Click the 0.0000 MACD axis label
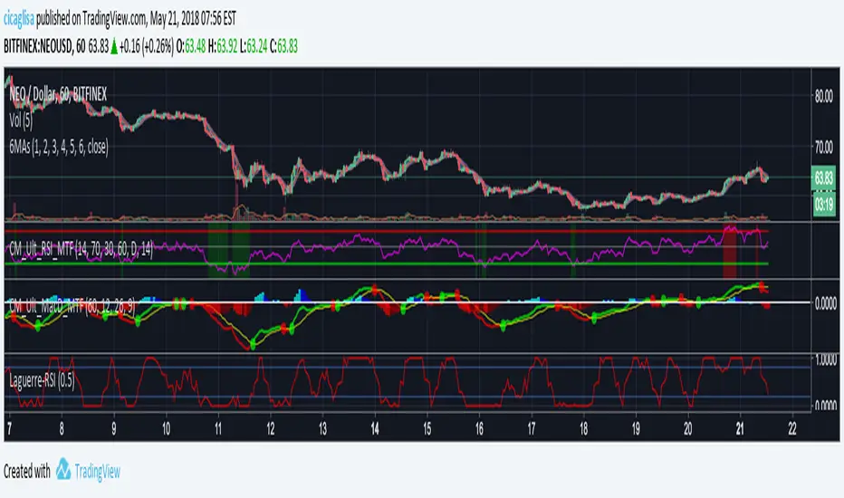 [x=826, y=304]
